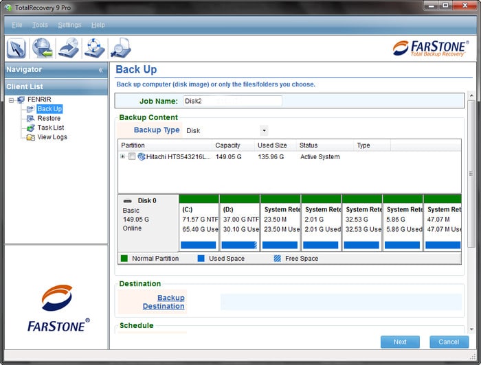
Task: Select the 32.53 G System partition block
Action: 362,223
